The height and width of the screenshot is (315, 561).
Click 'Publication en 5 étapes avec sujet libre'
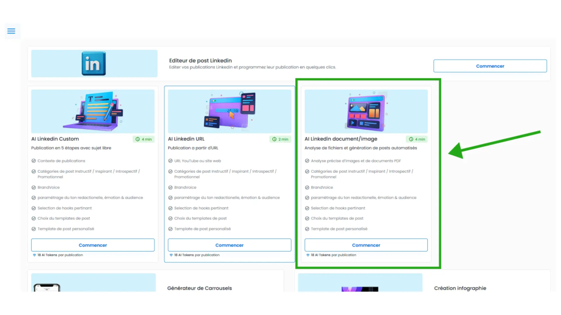[x=71, y=148]
